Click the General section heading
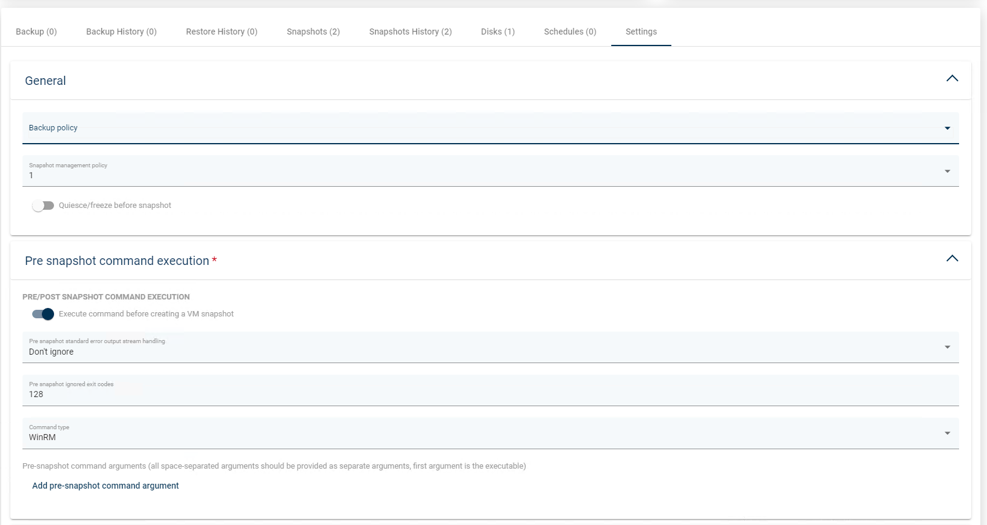Image resolution: width=987 pixels, height=525 pixels. (46, 81)
